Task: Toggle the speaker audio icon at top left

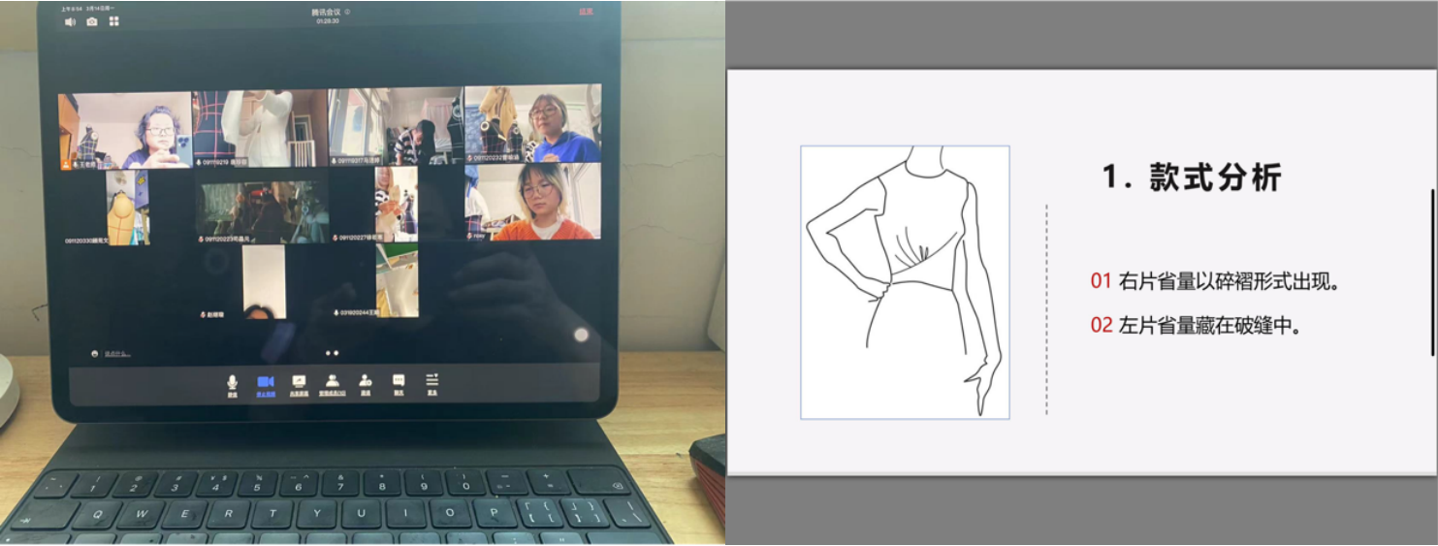Action: [70, 21]
